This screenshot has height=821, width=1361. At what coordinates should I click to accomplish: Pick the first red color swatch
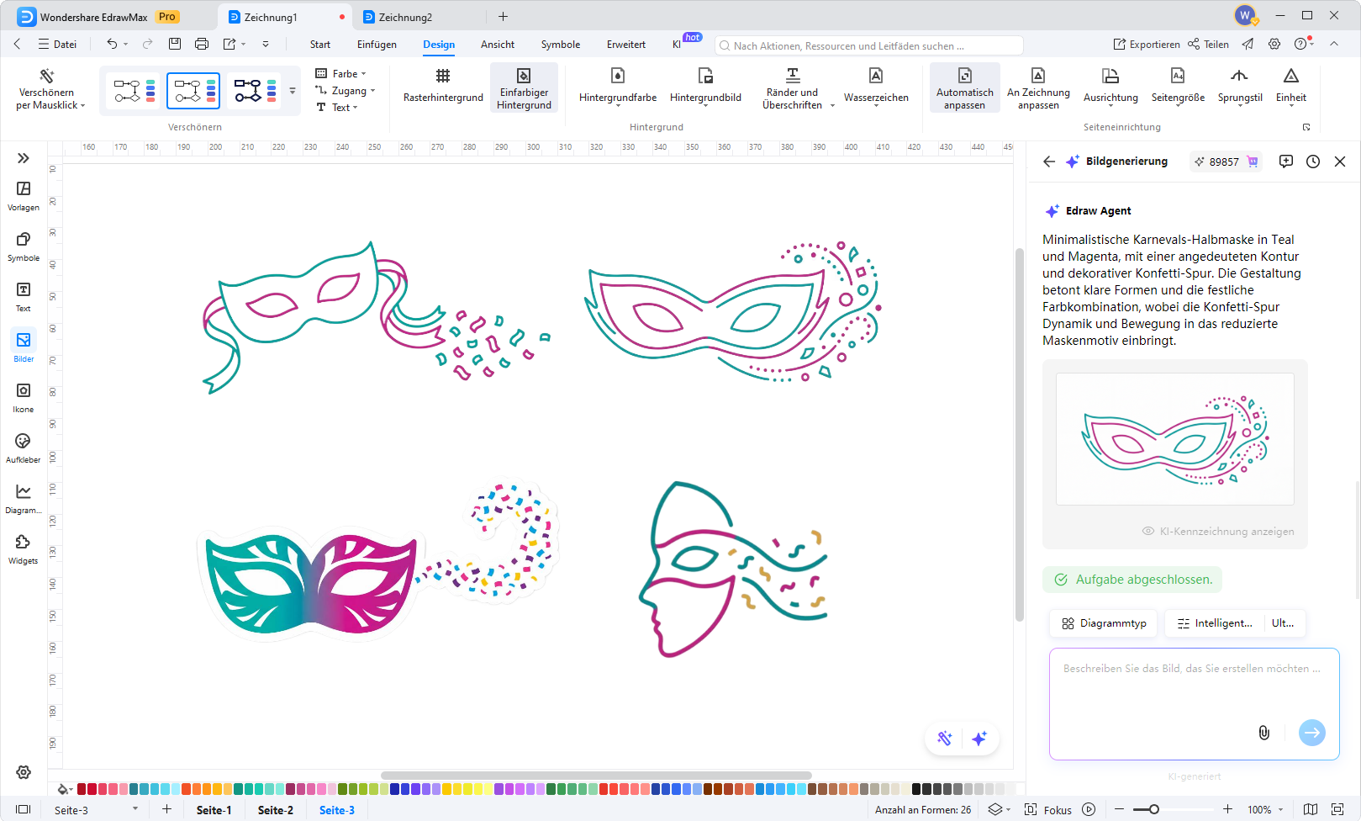click(x=82, y=789)
